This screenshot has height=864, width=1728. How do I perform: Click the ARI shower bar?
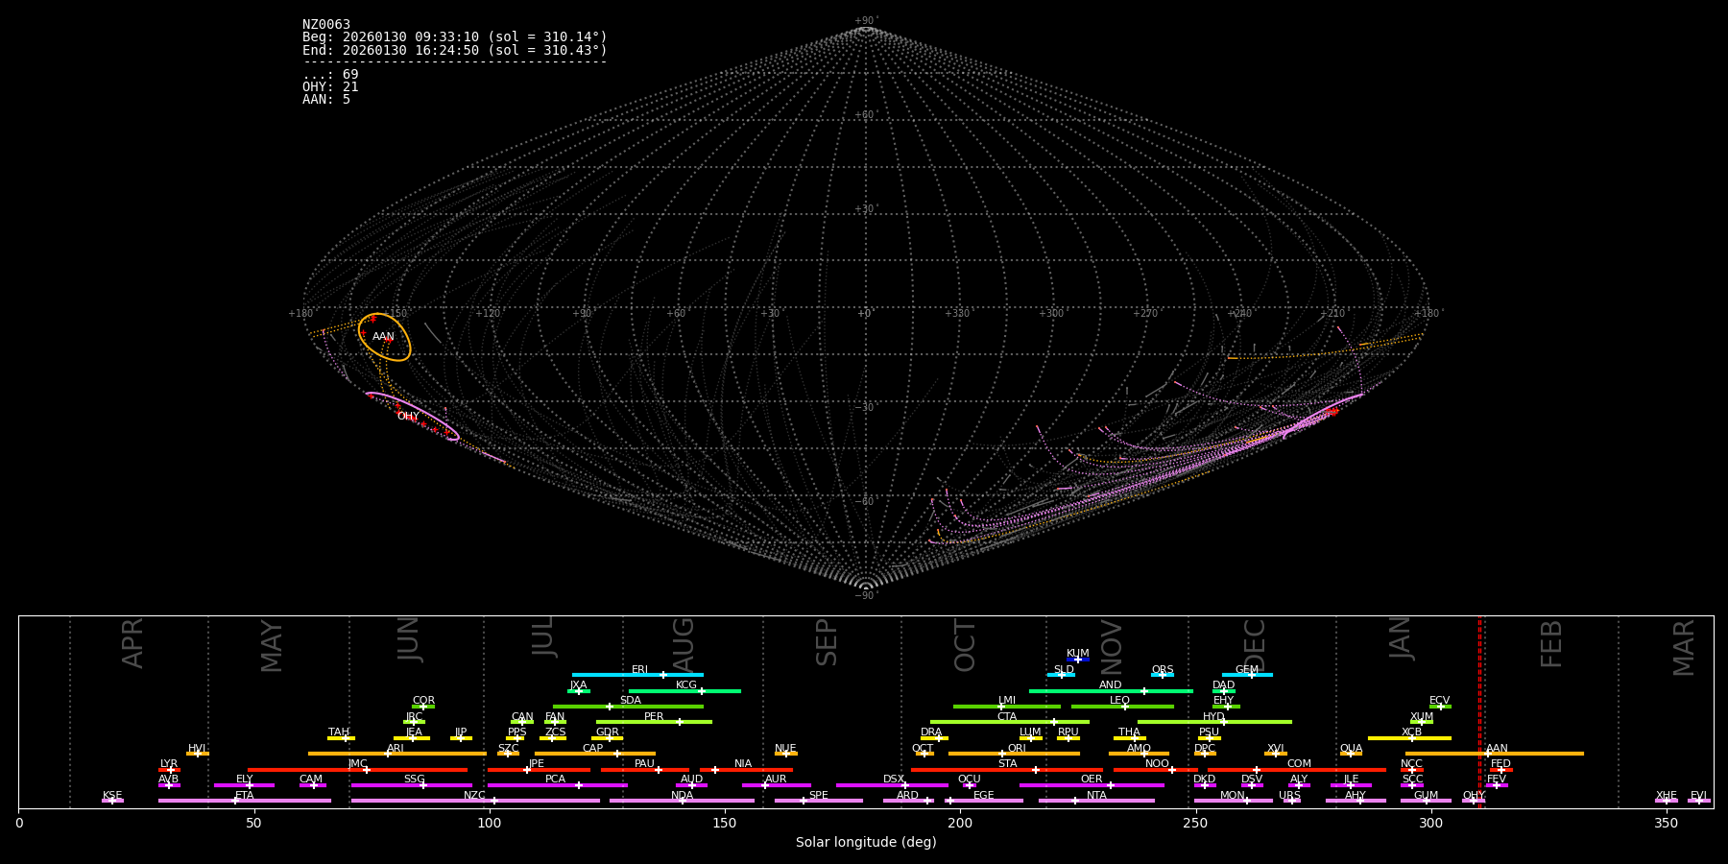397,754
